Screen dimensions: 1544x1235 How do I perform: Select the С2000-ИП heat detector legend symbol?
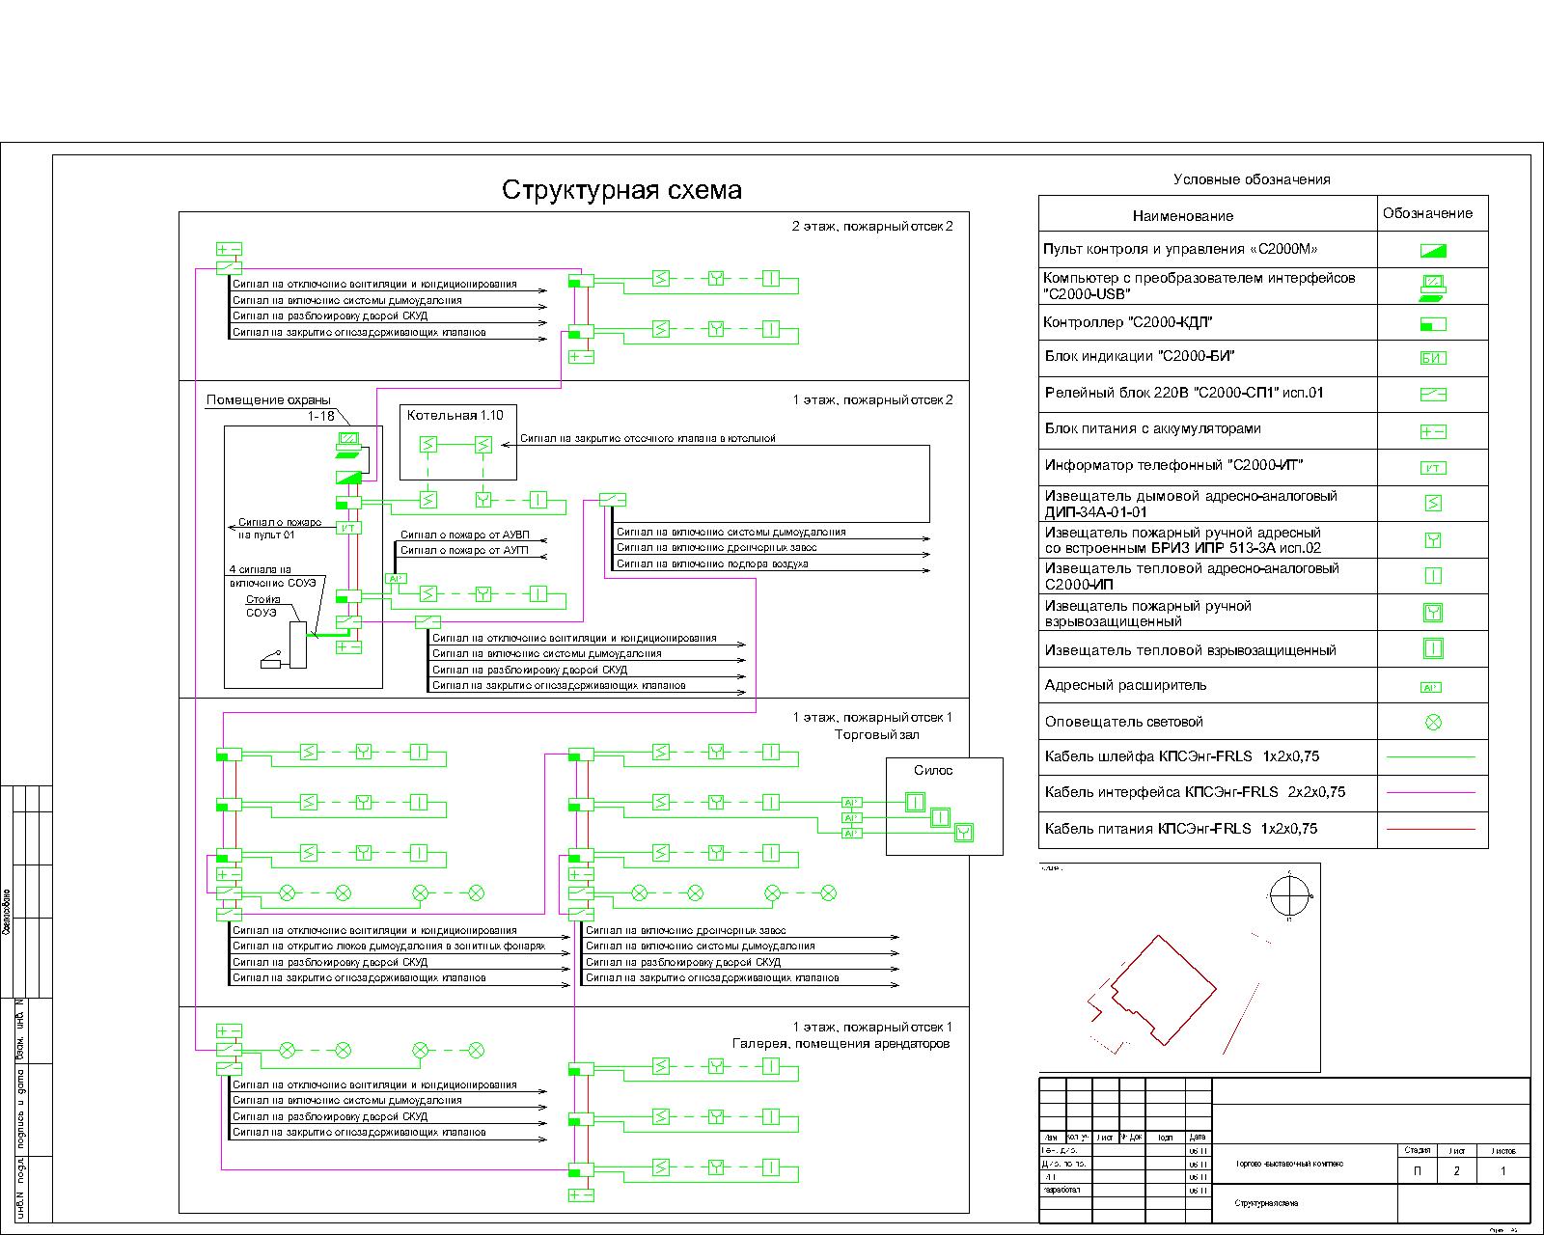tap(1433, 576)
